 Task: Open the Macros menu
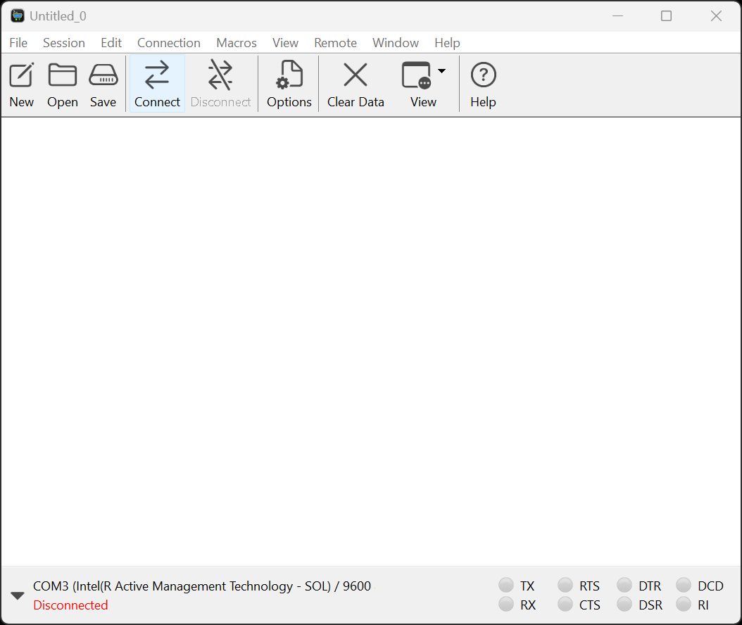(236, 43)
